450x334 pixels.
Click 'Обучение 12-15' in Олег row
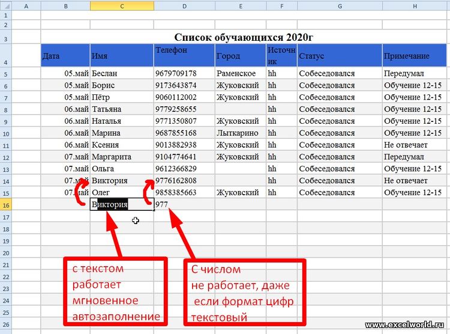click(415, 193)
